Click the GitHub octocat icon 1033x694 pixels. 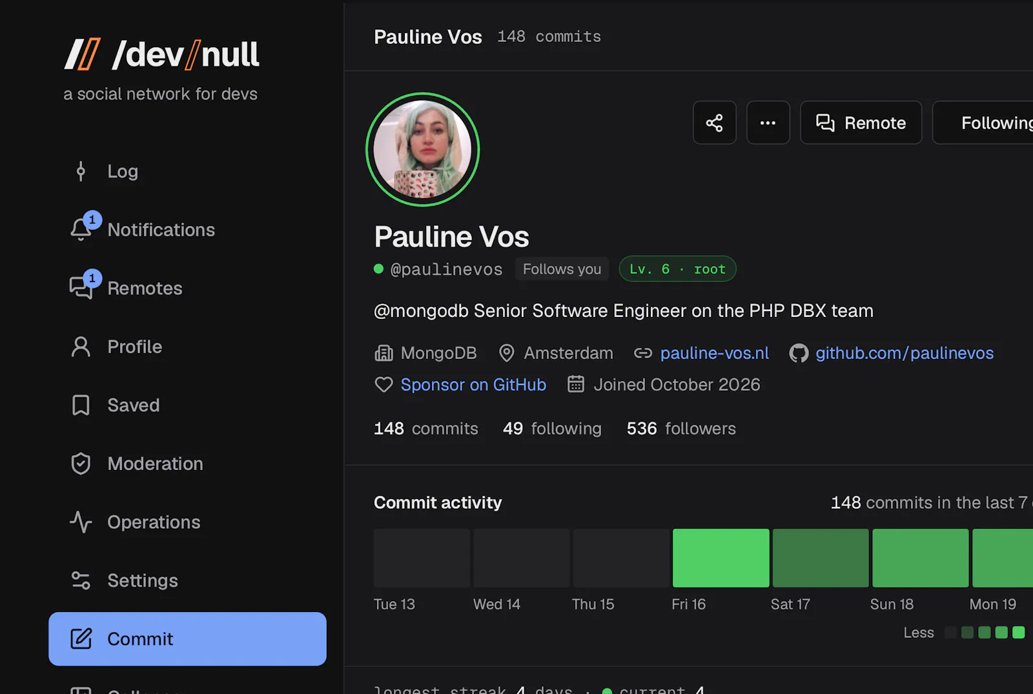pyautogui.click(x=799, y=353)
